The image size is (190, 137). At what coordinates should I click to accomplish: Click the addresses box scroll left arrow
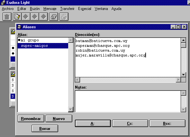(x=77, y=80)
